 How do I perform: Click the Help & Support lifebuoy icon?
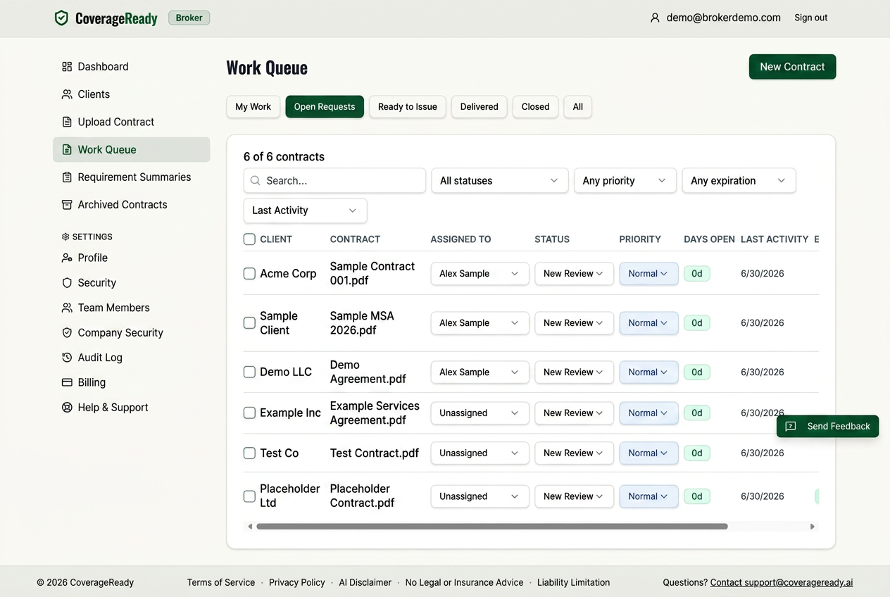pyautogui.click(x=67, y=408)
